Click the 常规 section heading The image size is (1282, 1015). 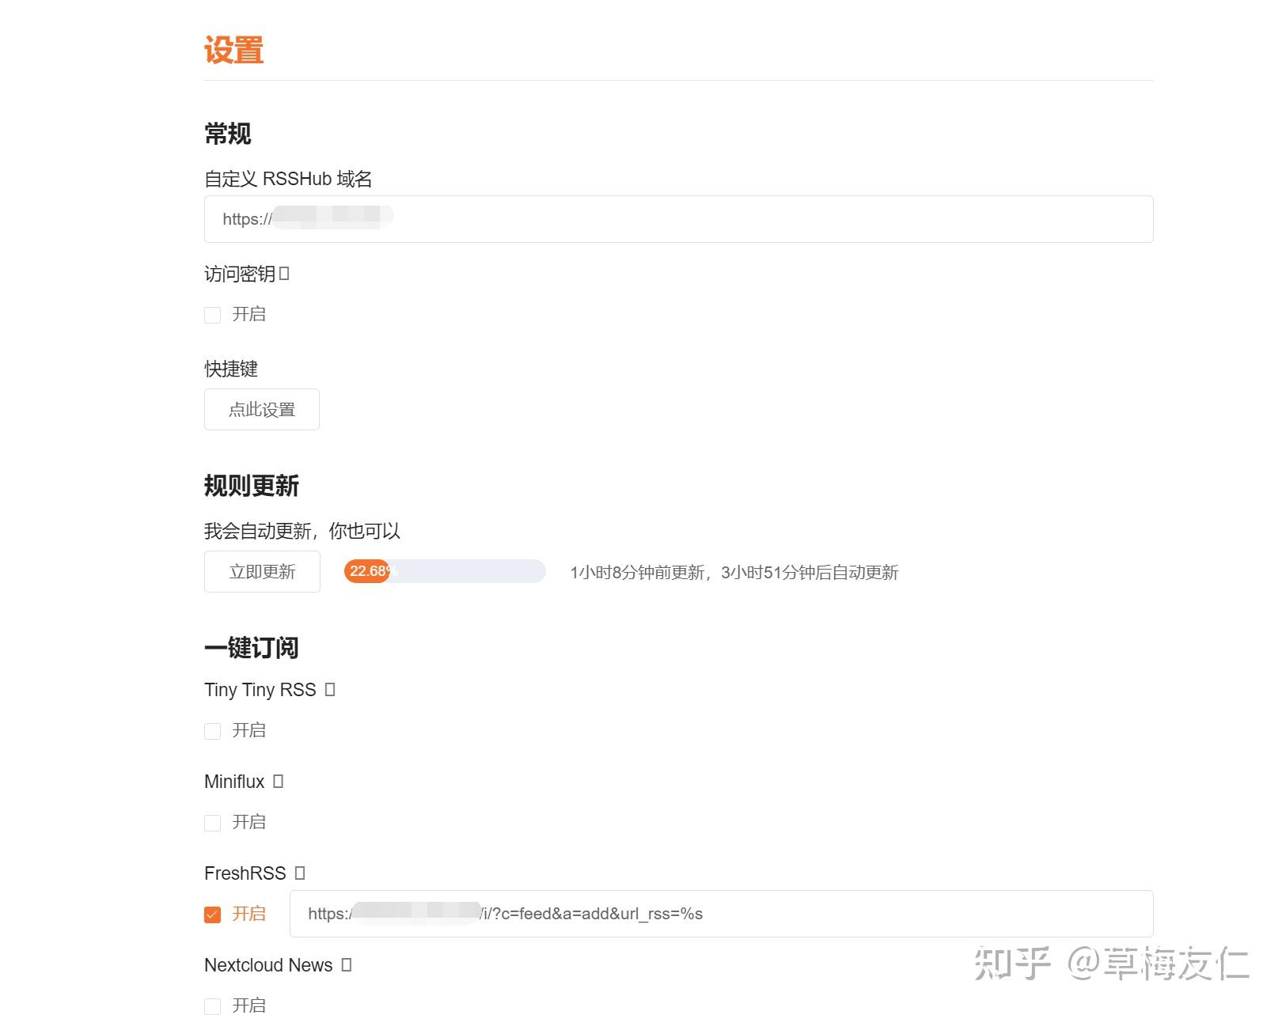(227, 134)
